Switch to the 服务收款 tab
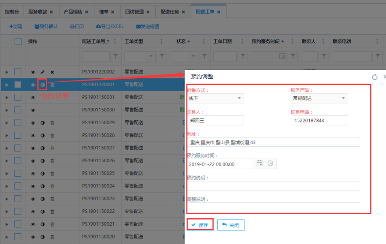 (40, 12)
